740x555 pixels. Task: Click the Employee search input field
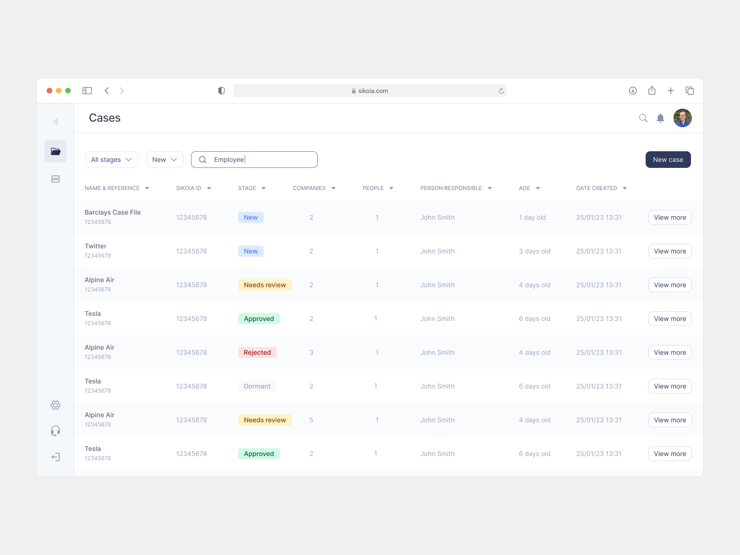[x=261, y=160]
